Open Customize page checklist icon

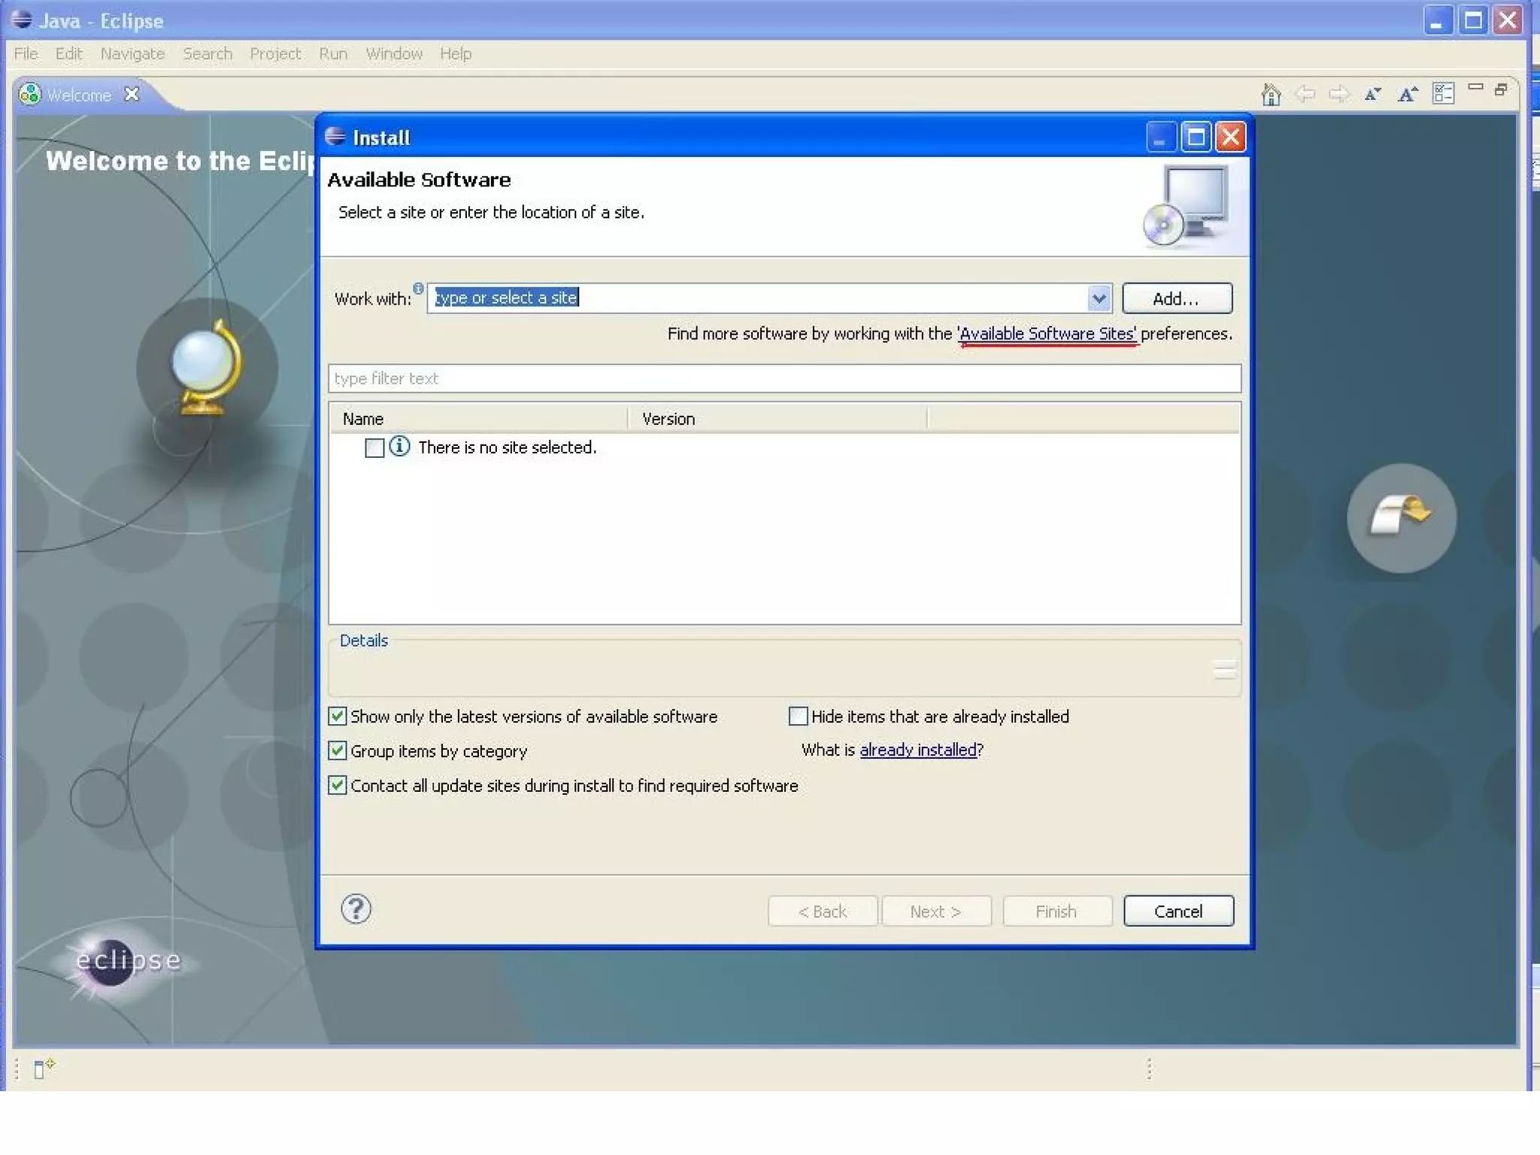(1443, 93)
